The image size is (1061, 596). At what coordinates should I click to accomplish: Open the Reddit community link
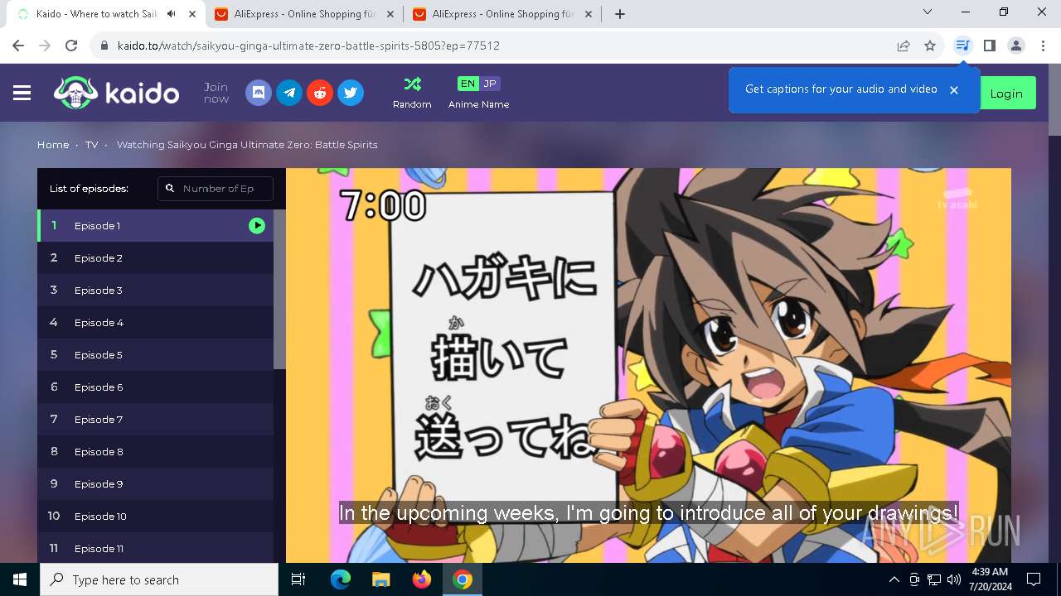[x=320, y=93]
